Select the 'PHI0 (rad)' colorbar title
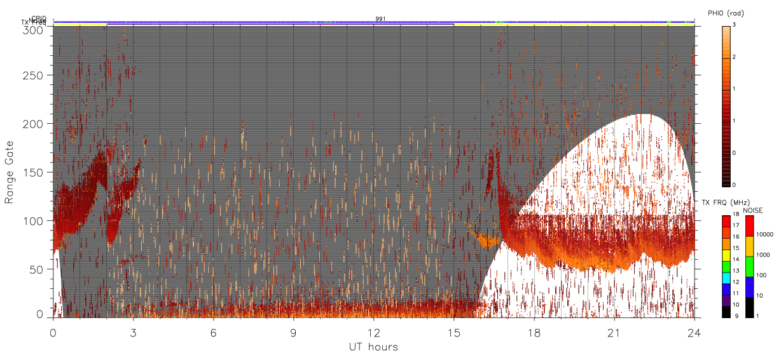The width and height of the screenshot is (781, 360). [x=726, y=13]
